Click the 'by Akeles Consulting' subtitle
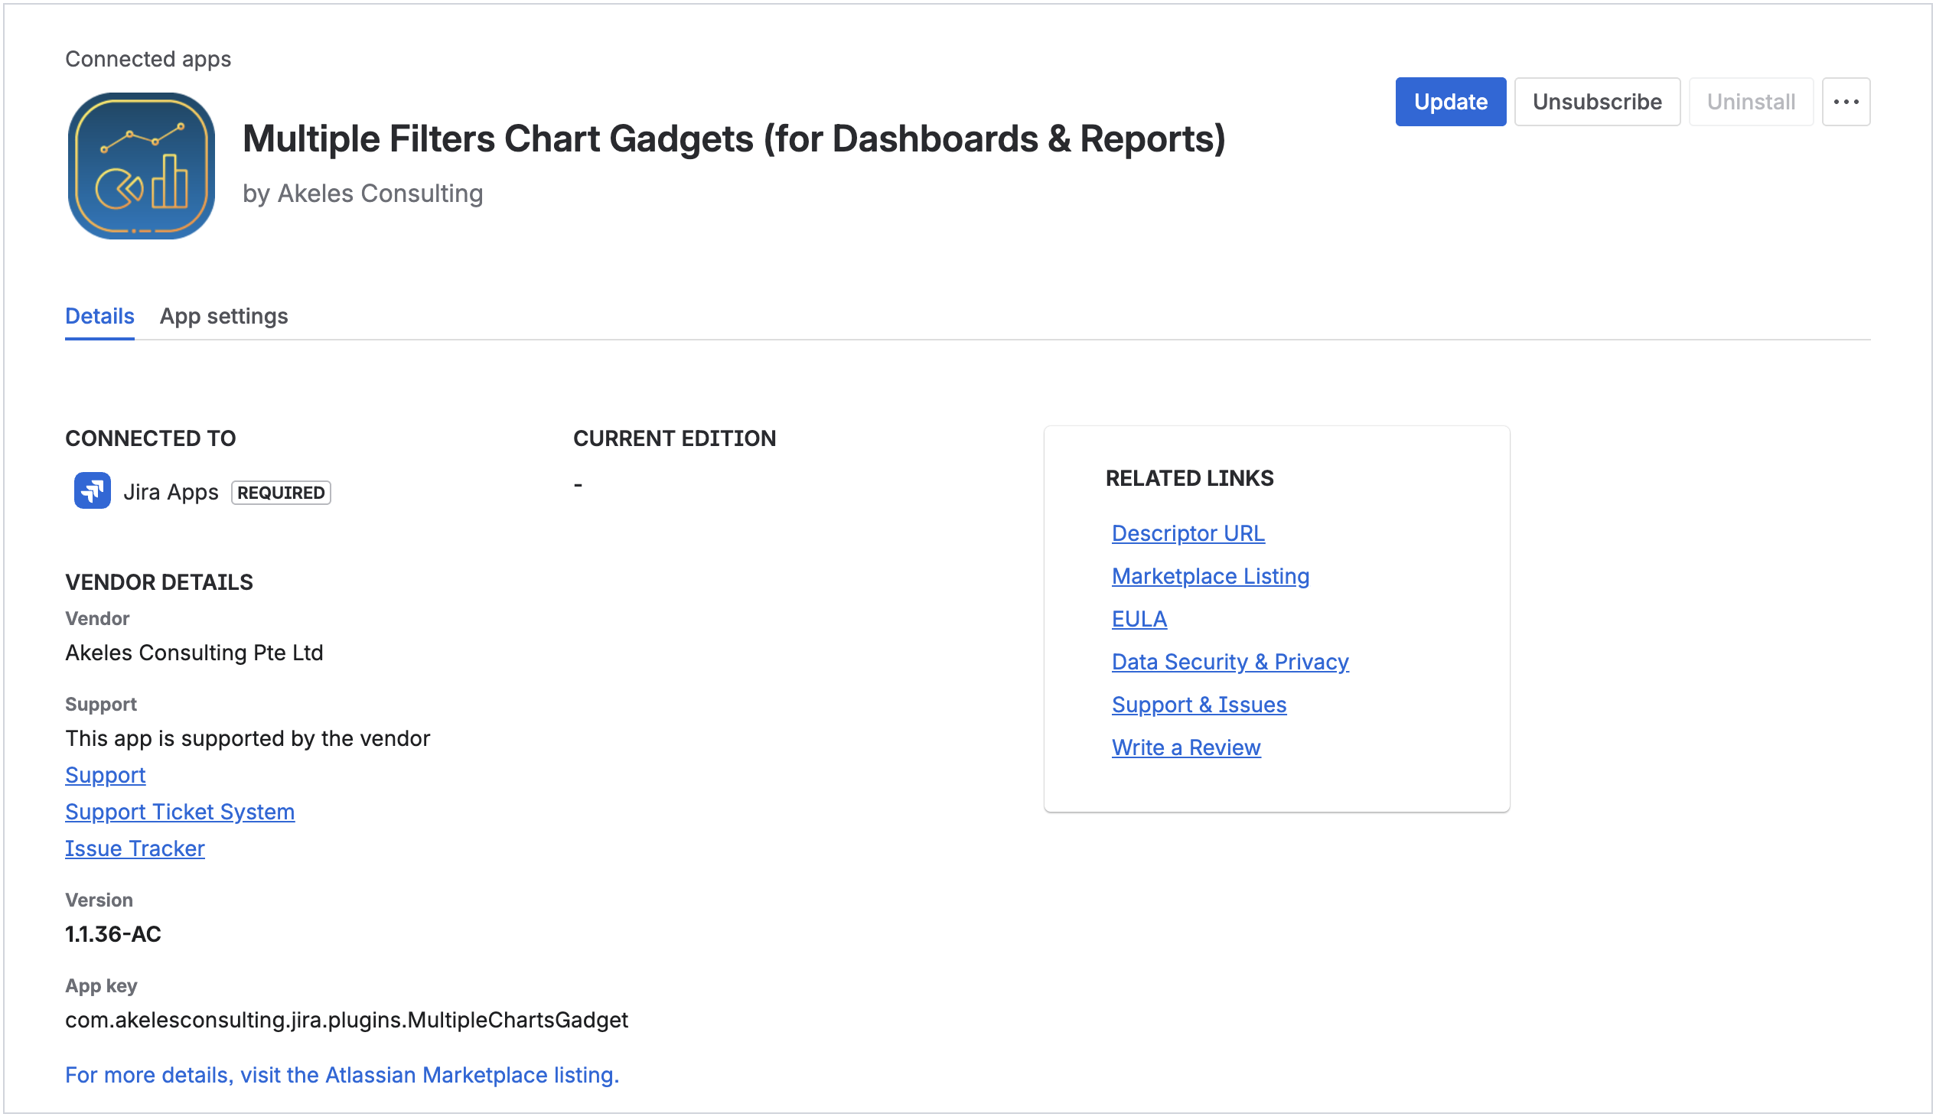The height and width of the screenshot is (1117, 1936). point(363,194)
